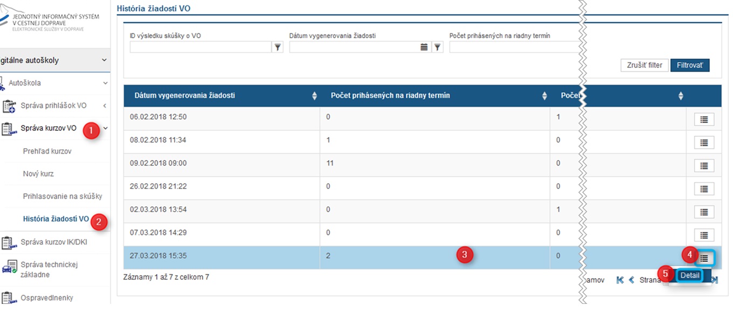Image resolution: width=733 pixels, height=312 pixels.
Task: Sort by Dátum vygenerovania žiadosti column
Action: 314,96
